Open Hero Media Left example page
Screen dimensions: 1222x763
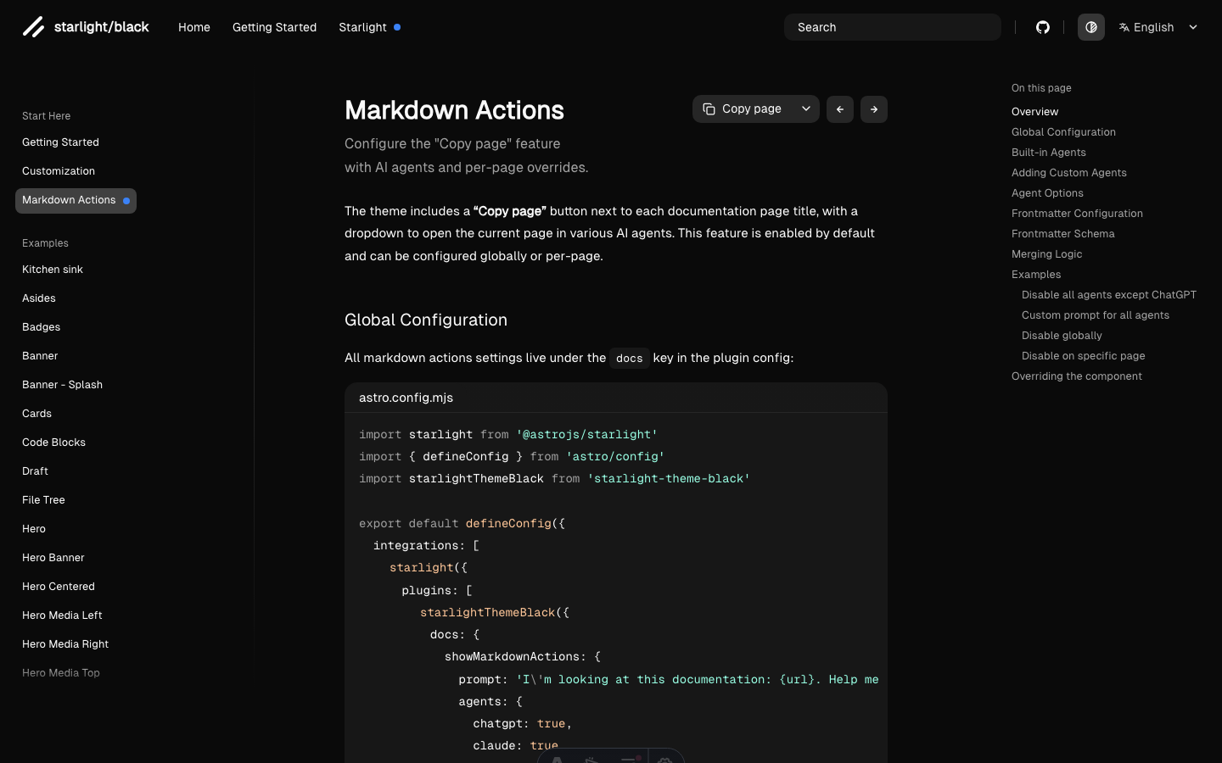coord(62,615)
